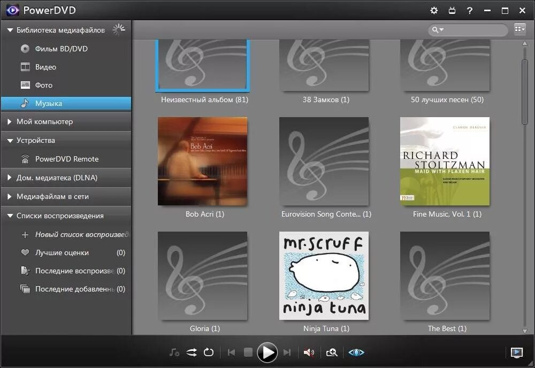Expand Дом. медиатека (DLNA) section
535x368 pixels.
pos(10,178)
